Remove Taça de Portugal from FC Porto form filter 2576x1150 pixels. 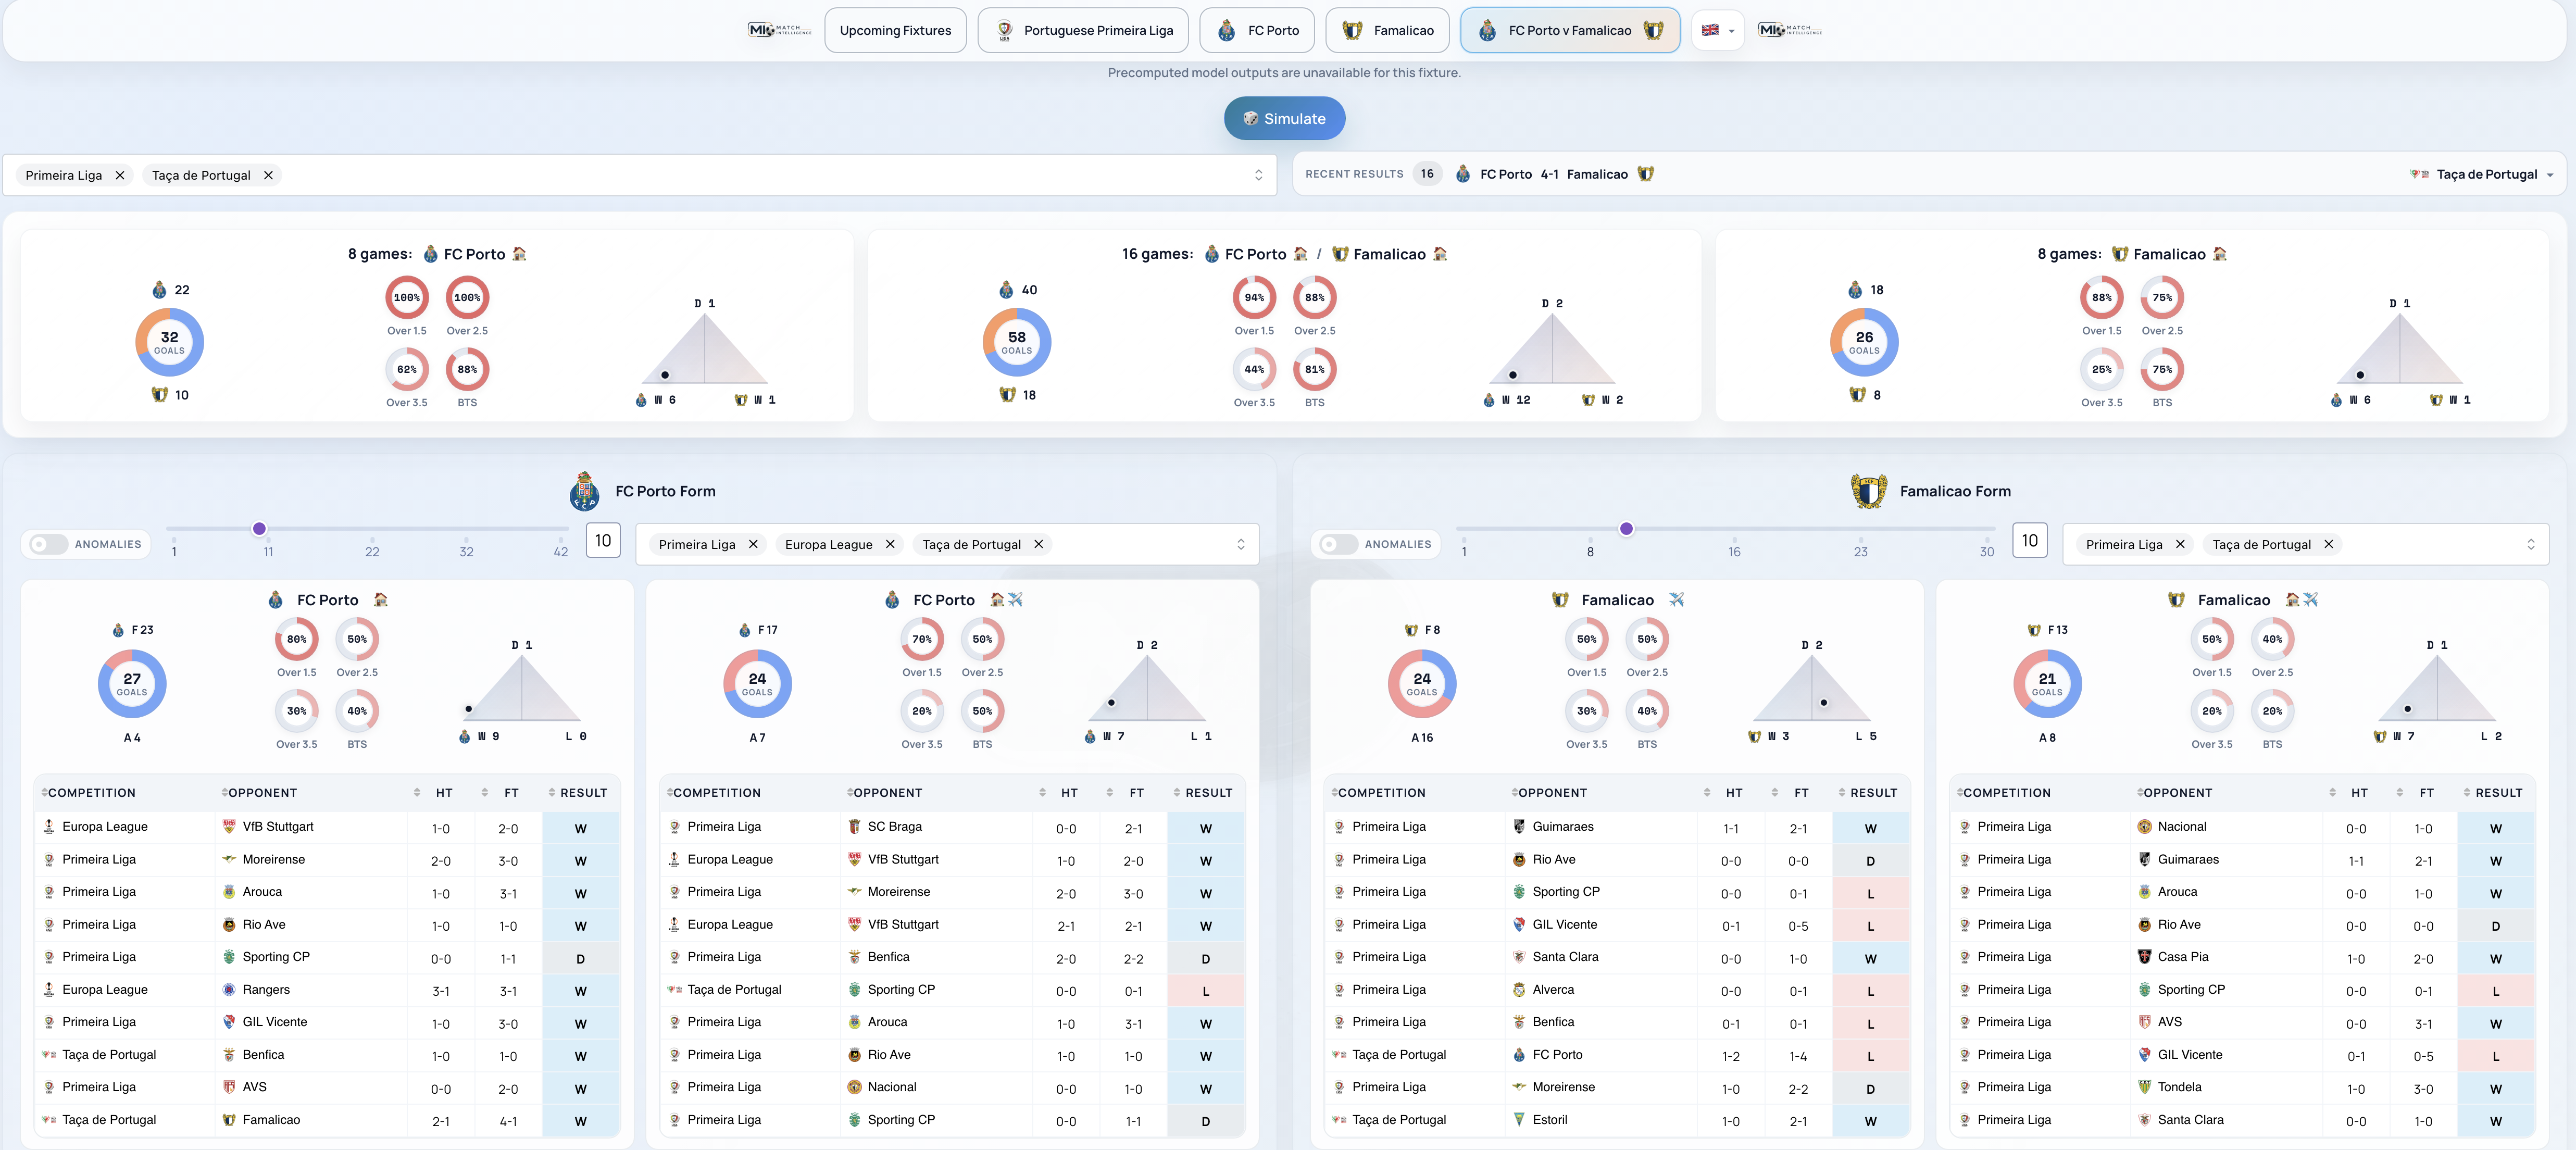1038,545
